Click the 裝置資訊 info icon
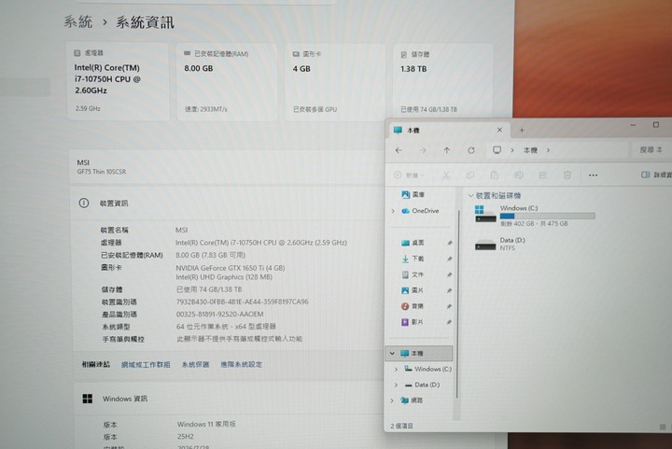Viewport: 672px width, 449px height. tap(84, 203)
